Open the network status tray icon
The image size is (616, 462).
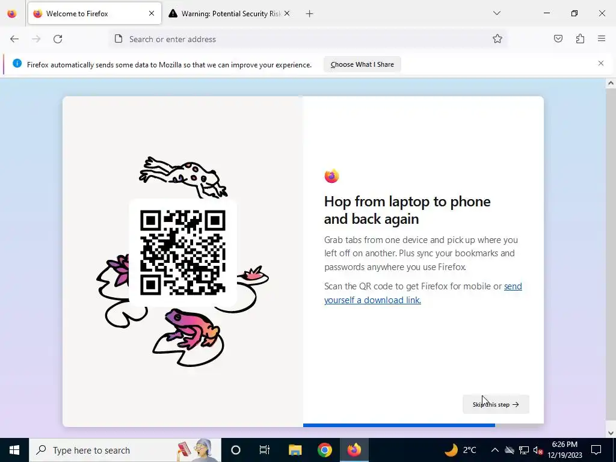click(524, 450)
